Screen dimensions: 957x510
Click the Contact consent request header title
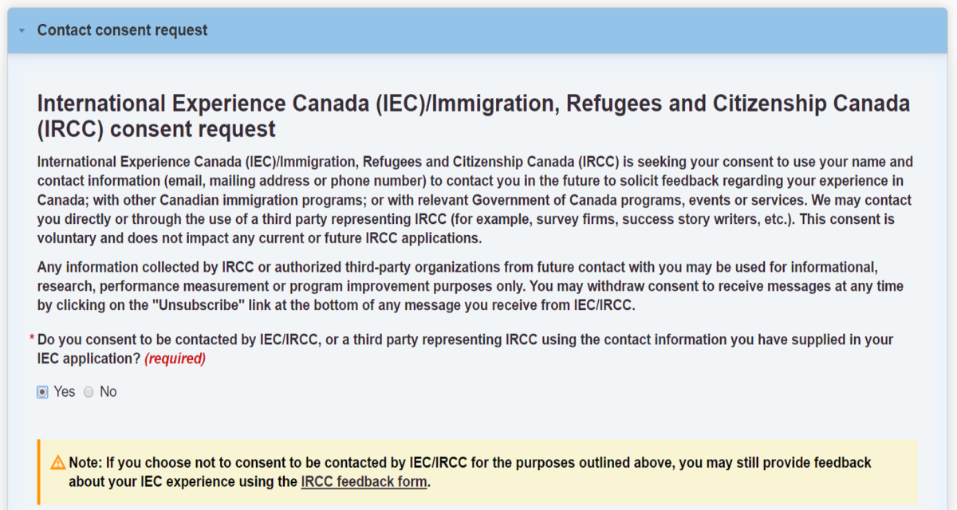click(122, 30)
